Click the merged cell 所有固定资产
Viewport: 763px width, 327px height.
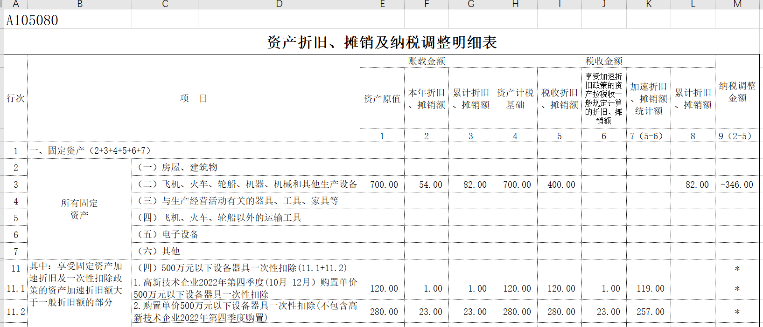(x=79, y=209)
